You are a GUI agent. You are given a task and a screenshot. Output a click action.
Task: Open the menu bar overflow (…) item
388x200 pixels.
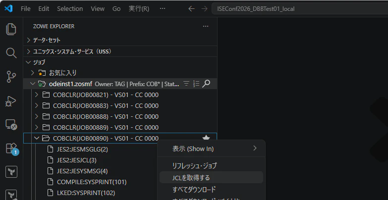point(163,8)
